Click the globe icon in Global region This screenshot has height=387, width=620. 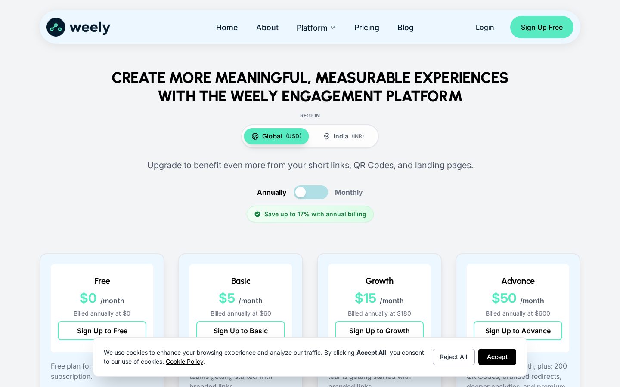point(255,136)
